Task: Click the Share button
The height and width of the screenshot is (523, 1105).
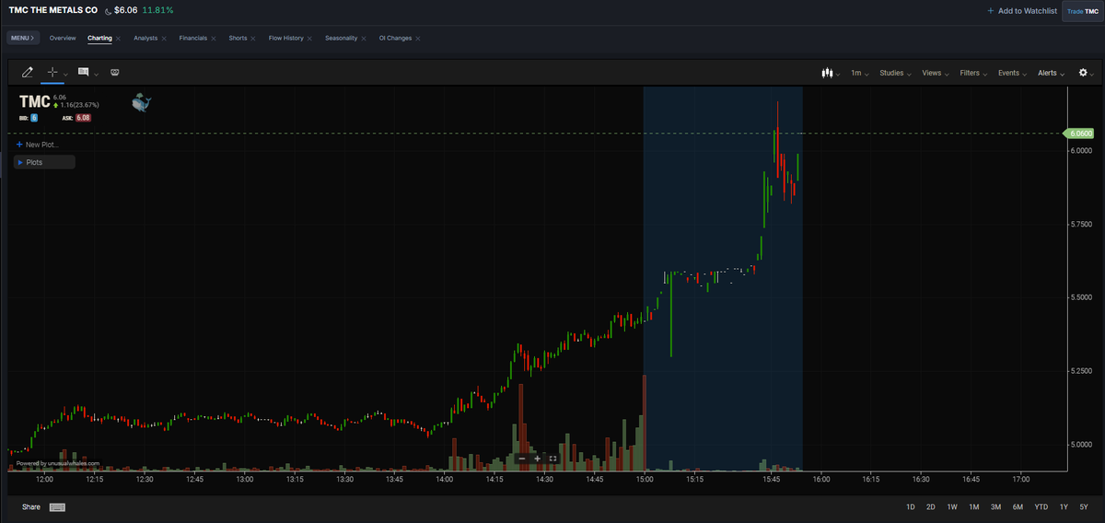Action: click(31, 507)
